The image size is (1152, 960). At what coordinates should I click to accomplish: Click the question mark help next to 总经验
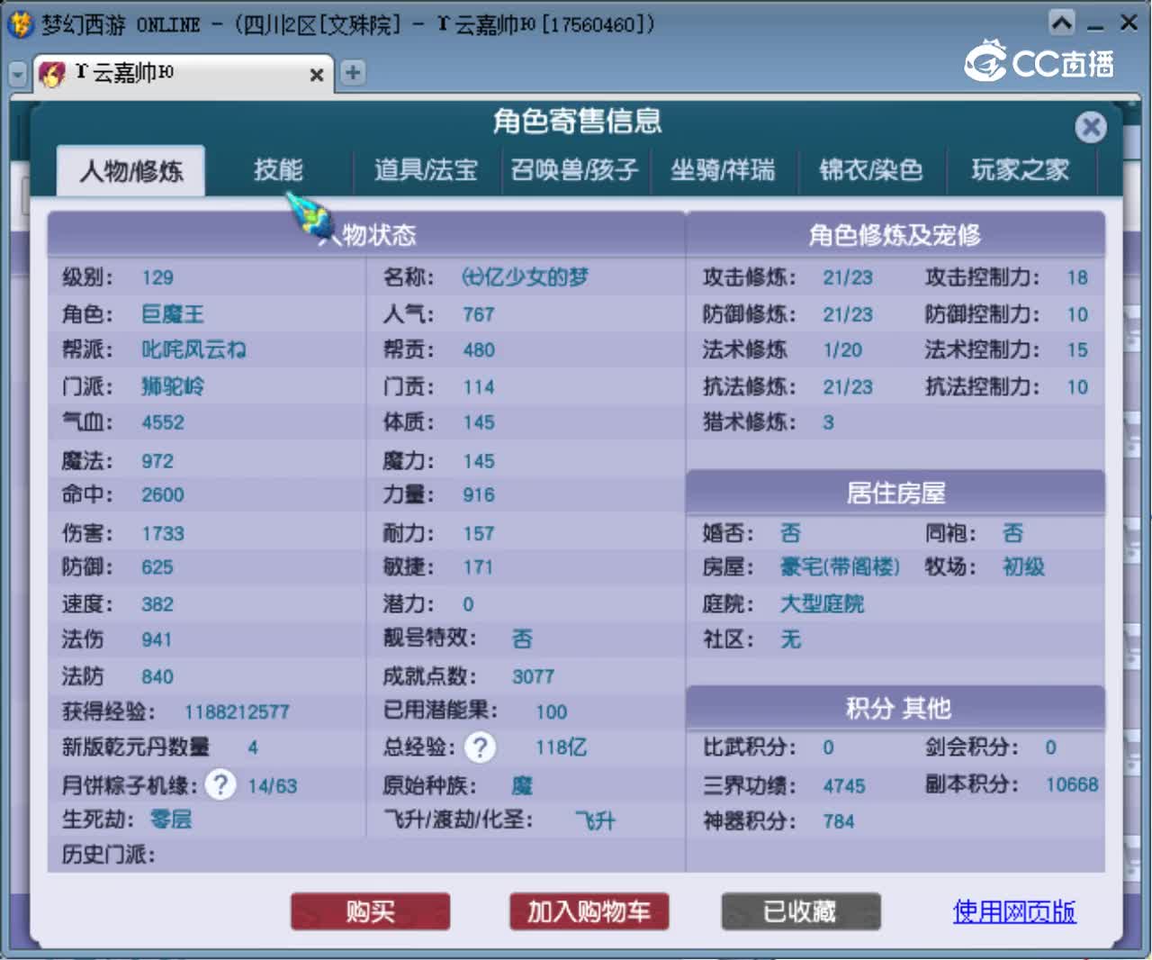(481, 747)
